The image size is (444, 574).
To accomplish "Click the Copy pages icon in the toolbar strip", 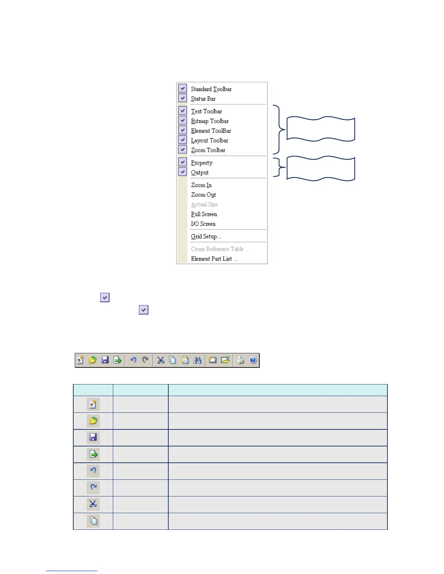I will click(x=173, y=360).
